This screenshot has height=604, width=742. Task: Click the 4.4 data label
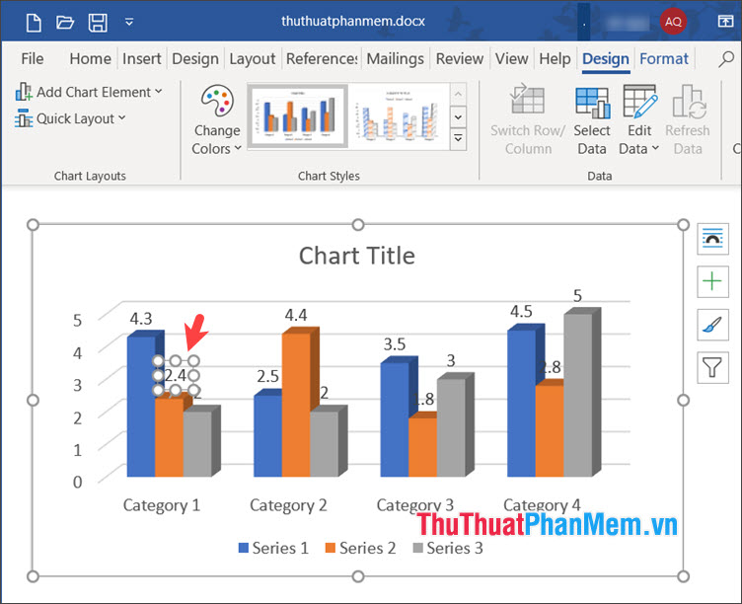pos(296,315)
